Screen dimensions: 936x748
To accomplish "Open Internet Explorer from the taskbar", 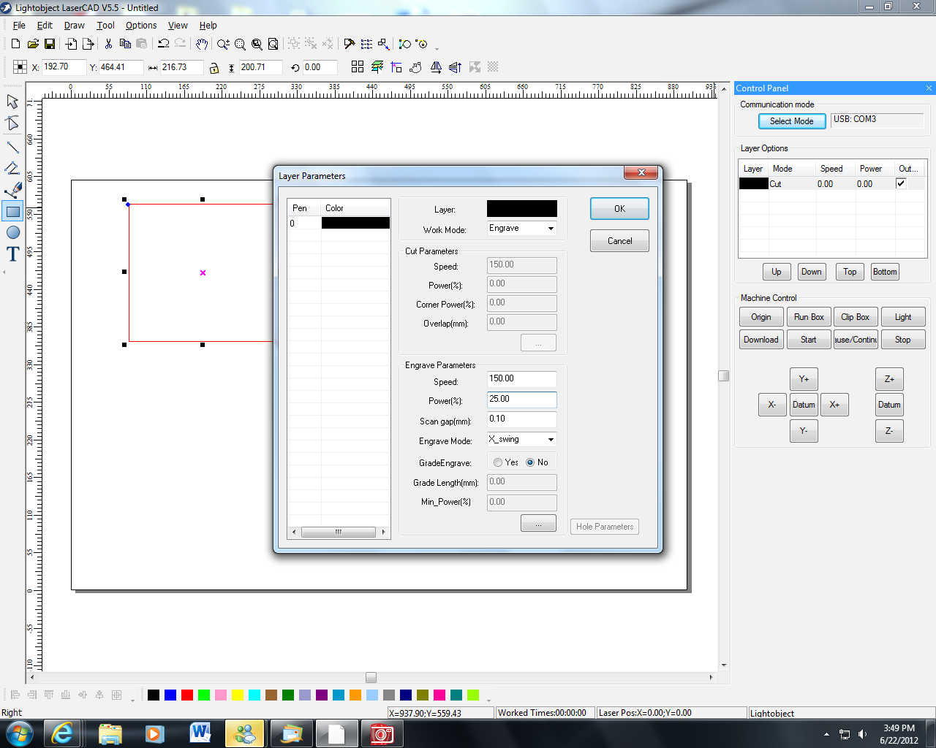I will tap(63, 733).
